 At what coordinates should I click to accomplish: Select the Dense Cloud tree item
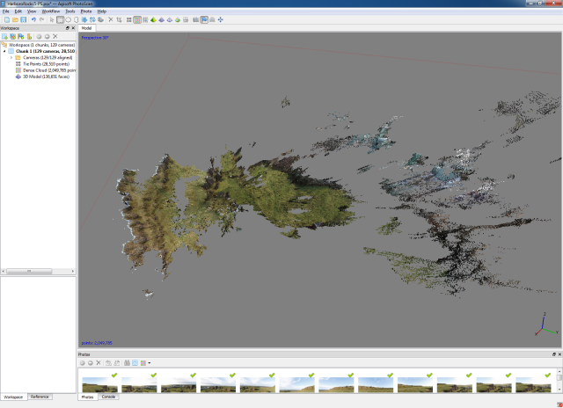point(46,70)
